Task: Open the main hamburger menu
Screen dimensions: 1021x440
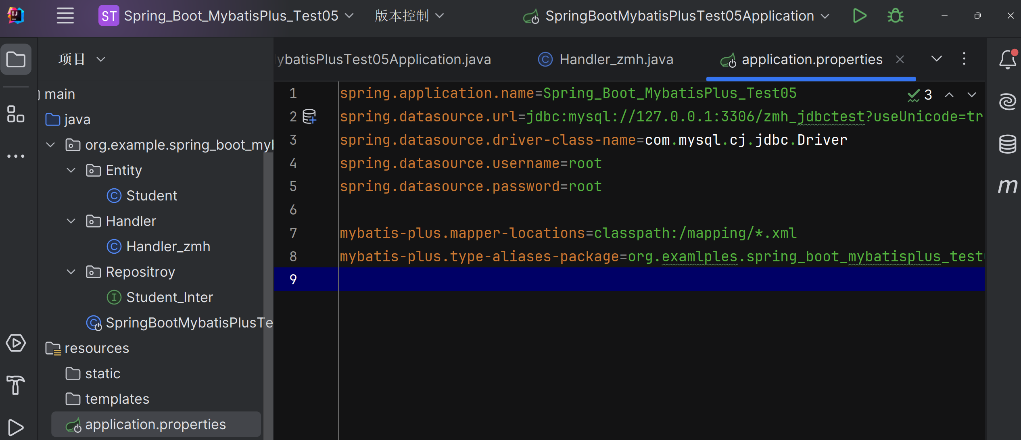Action: [x=65, y=16]
